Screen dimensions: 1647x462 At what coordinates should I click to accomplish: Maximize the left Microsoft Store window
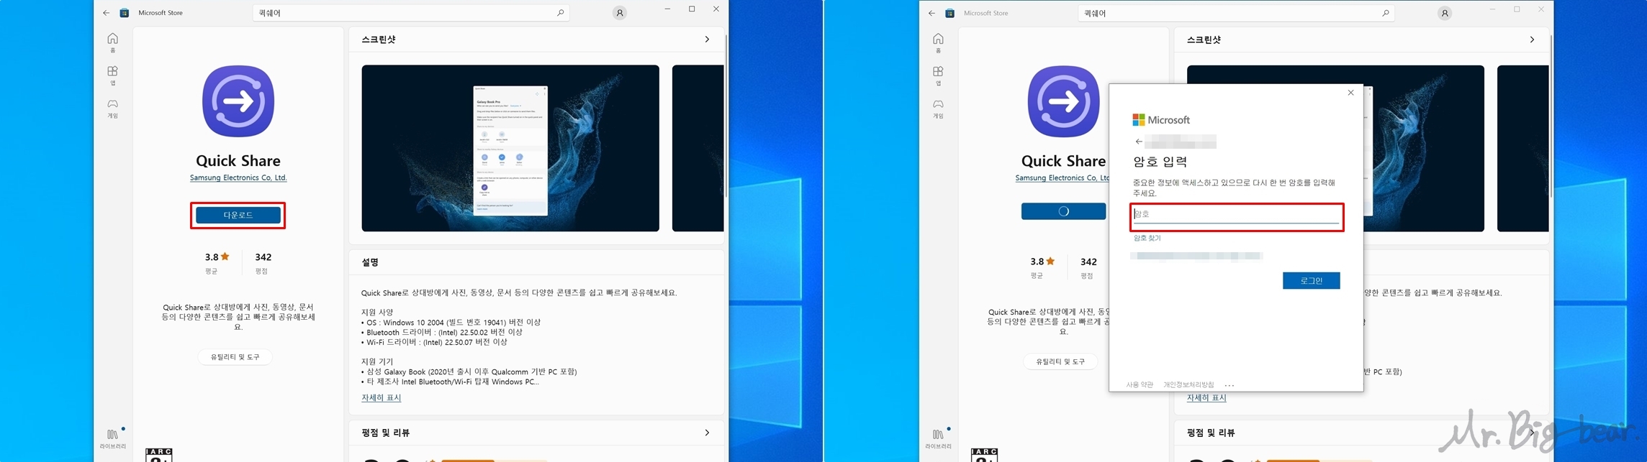[x=692, y=9]
